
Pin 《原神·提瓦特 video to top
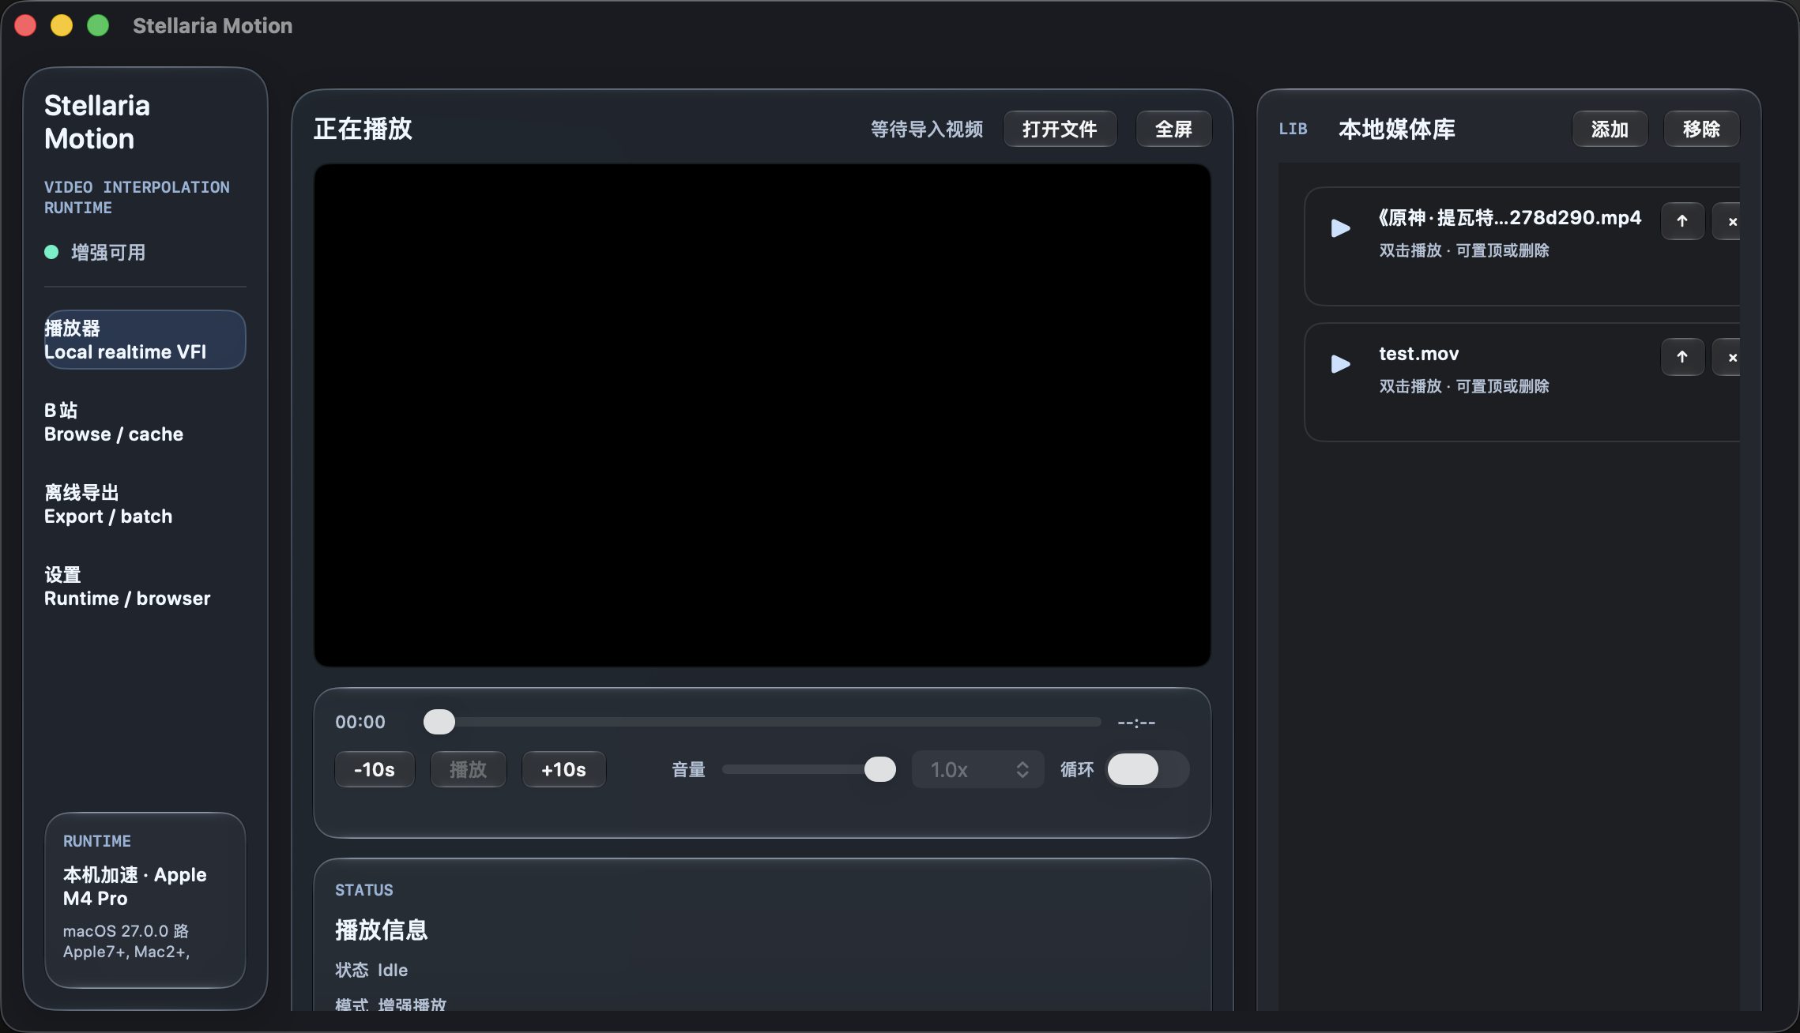1682,221
